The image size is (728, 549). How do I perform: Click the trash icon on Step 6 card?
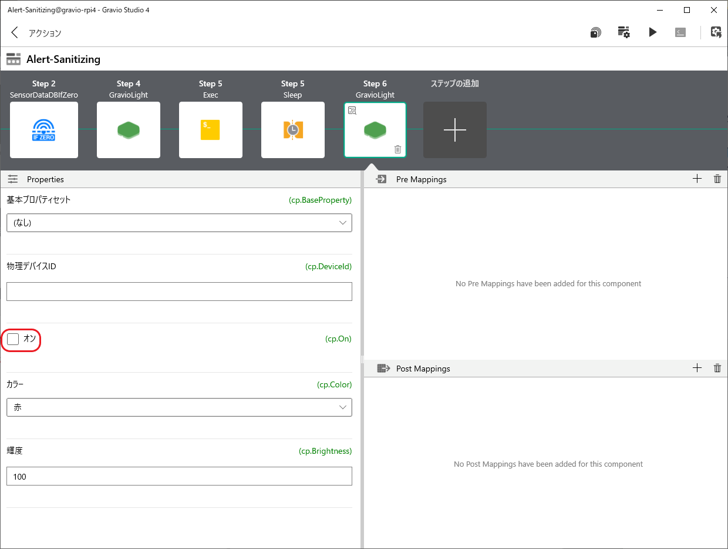click(397, 149)
